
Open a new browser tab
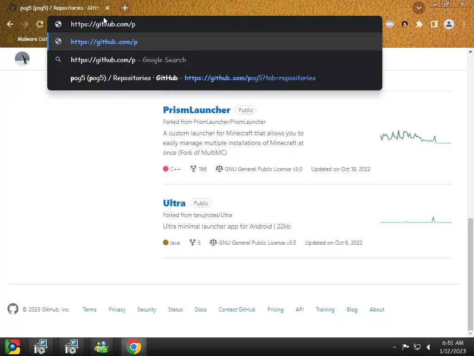click(125, 8)
